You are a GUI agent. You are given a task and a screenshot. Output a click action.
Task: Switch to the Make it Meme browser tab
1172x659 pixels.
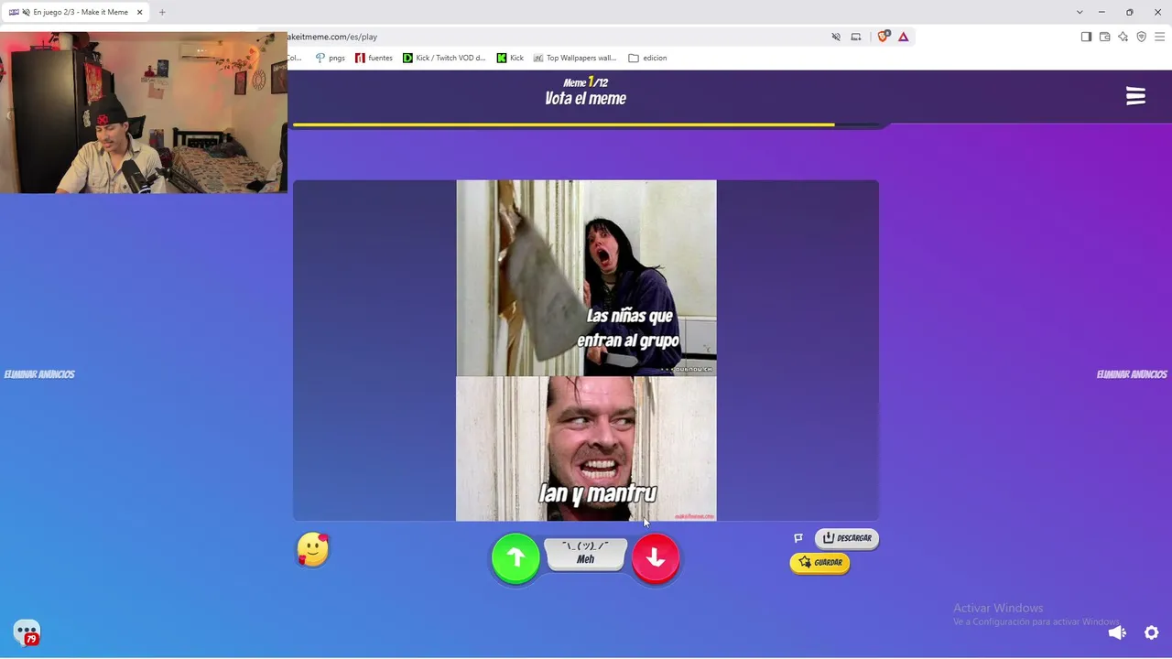click(x=75, y=13)
